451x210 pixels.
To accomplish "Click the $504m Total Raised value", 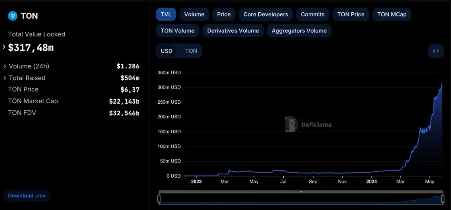I will [x=130, y=78].
